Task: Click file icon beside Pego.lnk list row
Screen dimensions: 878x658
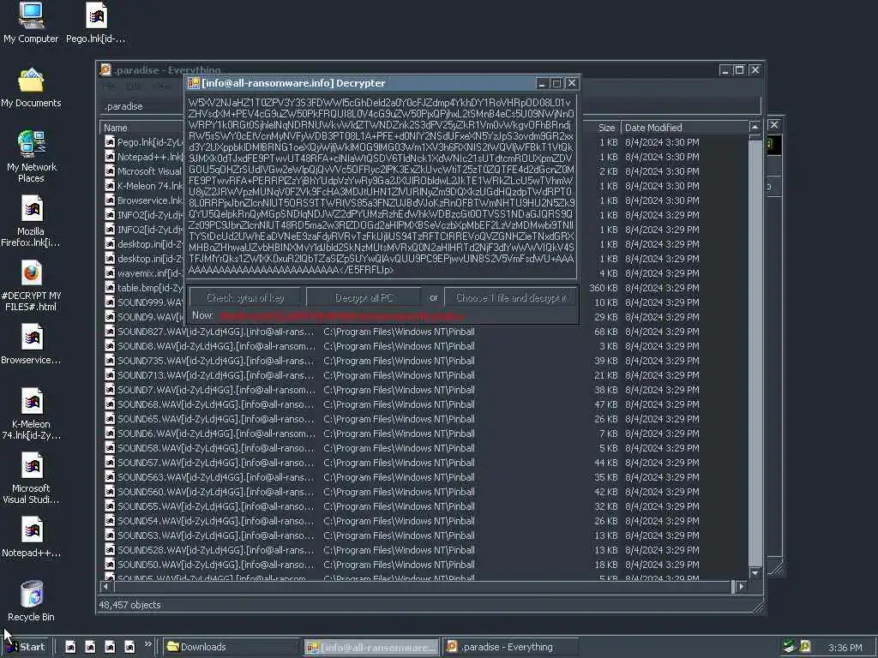Action: 110,142
